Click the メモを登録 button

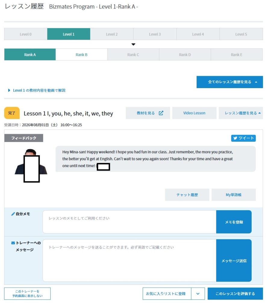tap(234, 222)
